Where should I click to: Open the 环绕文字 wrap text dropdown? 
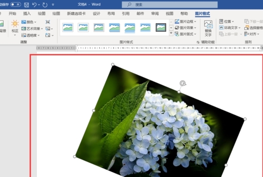coord(230,28)
